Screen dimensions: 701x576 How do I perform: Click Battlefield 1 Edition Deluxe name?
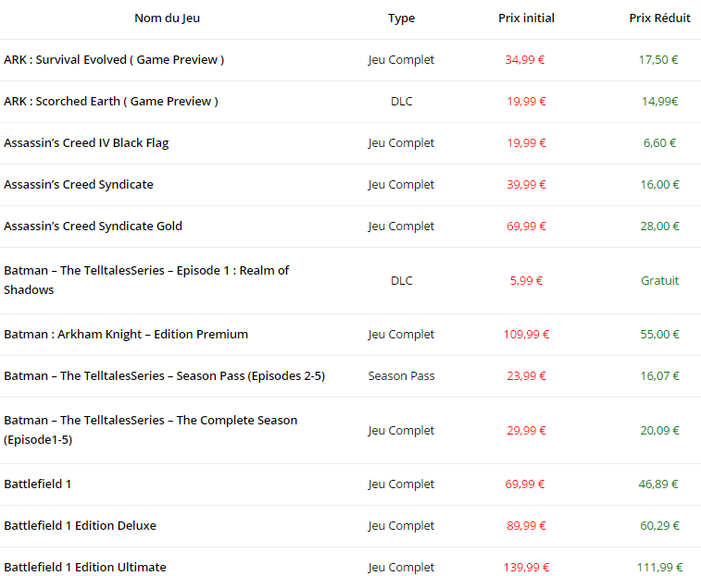[80, 526]
